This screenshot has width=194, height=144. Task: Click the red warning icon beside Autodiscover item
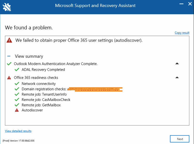coord(17,110)
